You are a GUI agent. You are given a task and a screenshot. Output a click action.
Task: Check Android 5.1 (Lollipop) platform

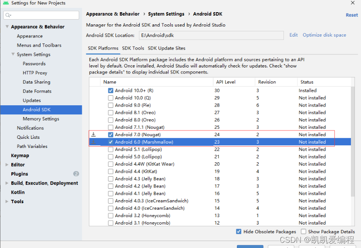point(111,149)
